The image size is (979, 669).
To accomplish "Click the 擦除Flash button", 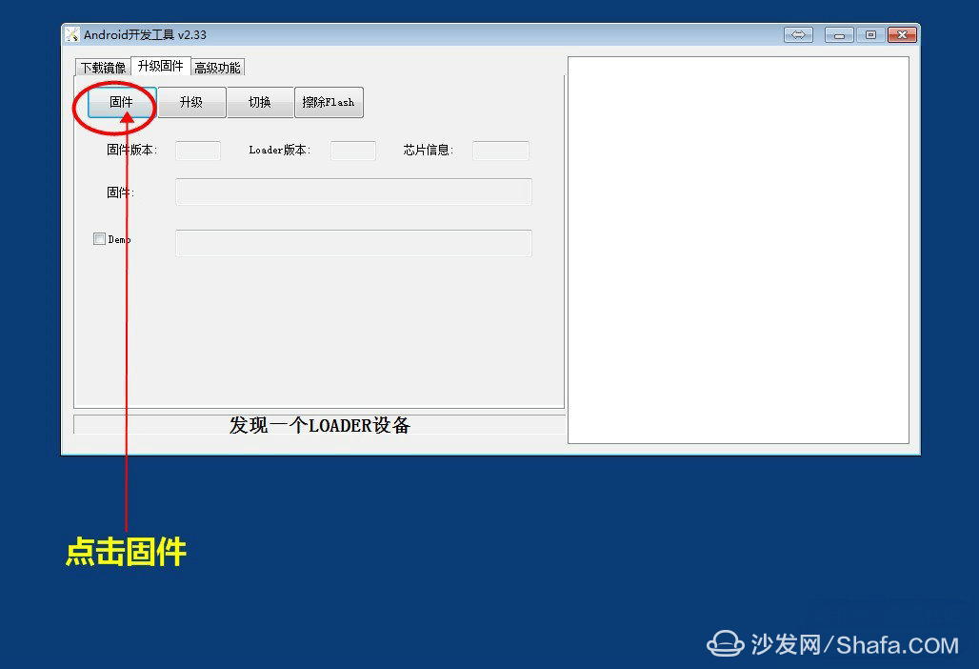I will [x=329, y=102].
